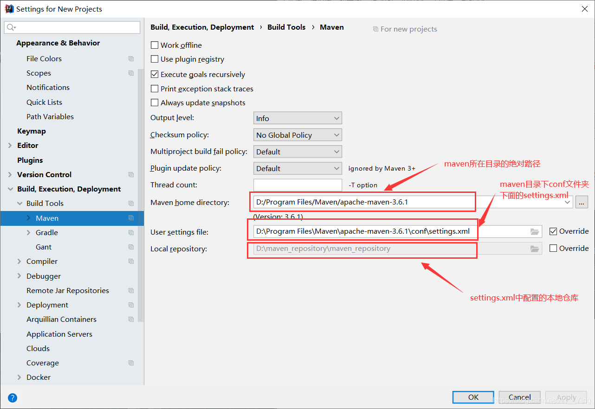Click Build, Execution, Deployment breadcrumb

pos(202,27)
